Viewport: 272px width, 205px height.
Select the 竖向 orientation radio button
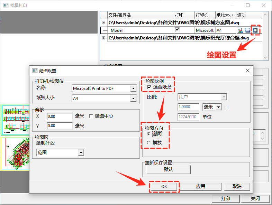148,134
